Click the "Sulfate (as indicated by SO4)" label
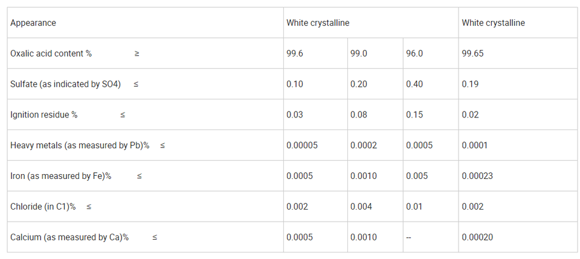 tap(65, 84)
